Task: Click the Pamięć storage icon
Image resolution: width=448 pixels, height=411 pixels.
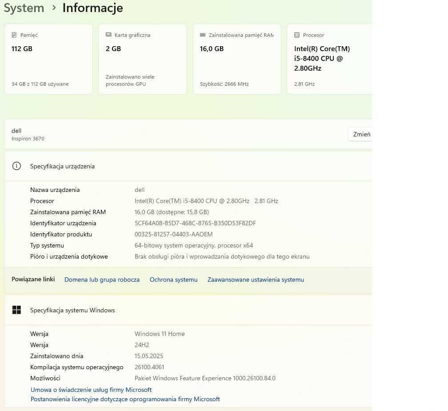Action: click(x=14, y=35)
